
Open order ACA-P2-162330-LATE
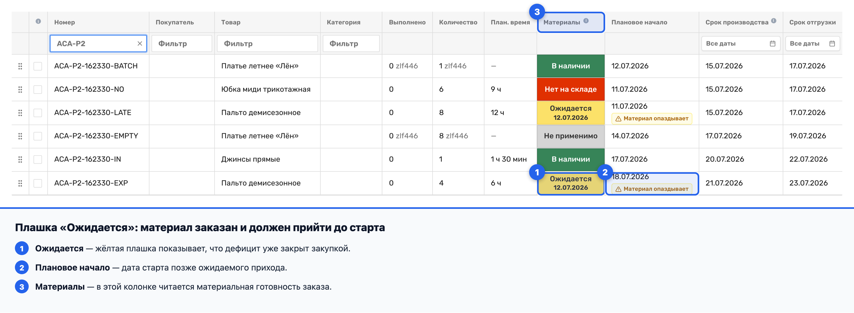click(x=93, y=113)
